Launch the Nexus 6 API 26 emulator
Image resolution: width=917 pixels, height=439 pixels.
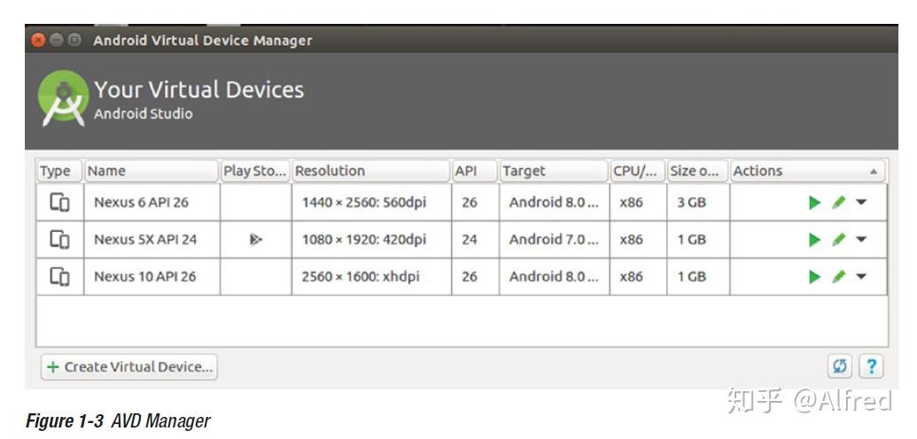click(814, 203)
